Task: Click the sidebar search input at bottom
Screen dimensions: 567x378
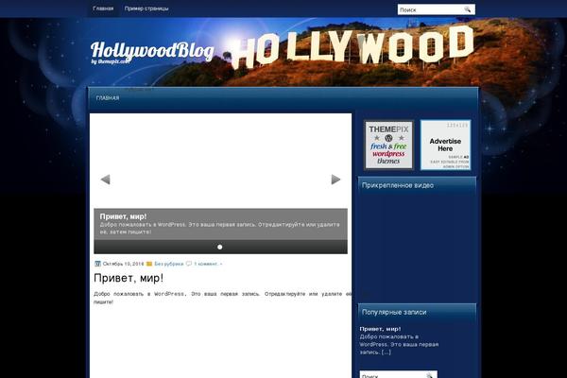Action: pyautogui.click(x=398, y=374)
